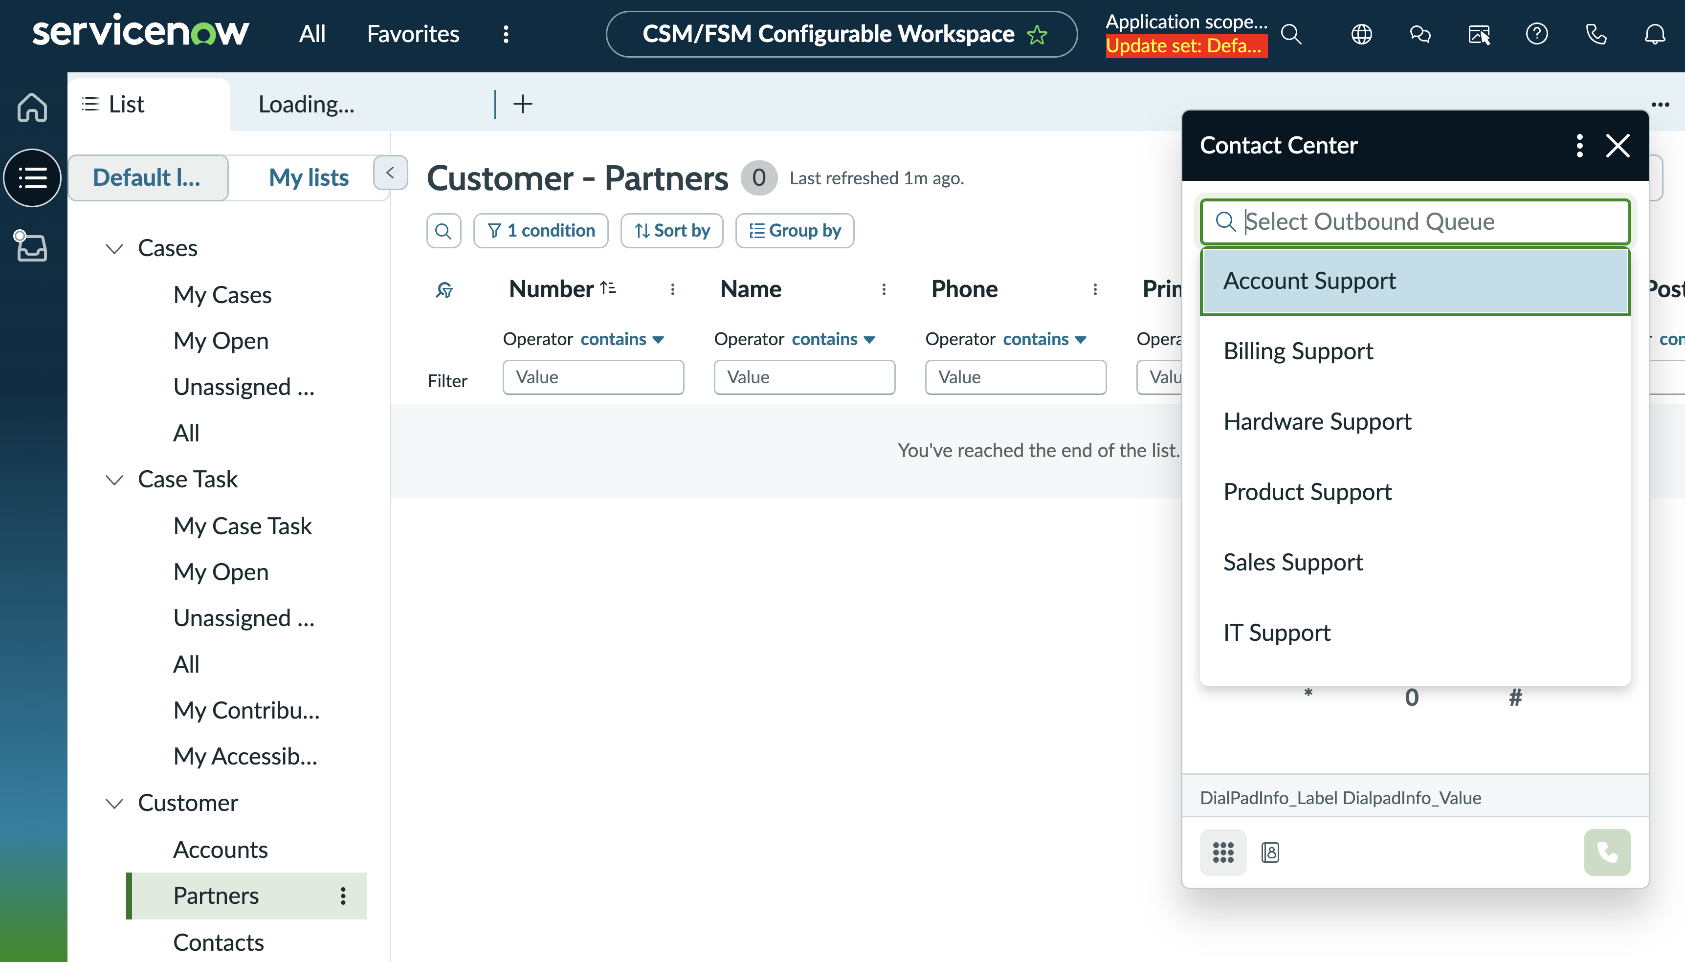Viewport: 1685px width, 962px height.
Task: Open Number column operator contains dropdown
Action: pyautogui.click(x=622, y=339)
